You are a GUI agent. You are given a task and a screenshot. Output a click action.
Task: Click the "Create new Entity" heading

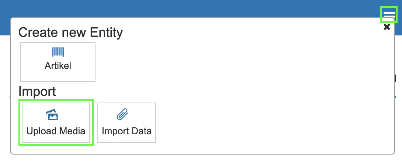click(70, 33)
